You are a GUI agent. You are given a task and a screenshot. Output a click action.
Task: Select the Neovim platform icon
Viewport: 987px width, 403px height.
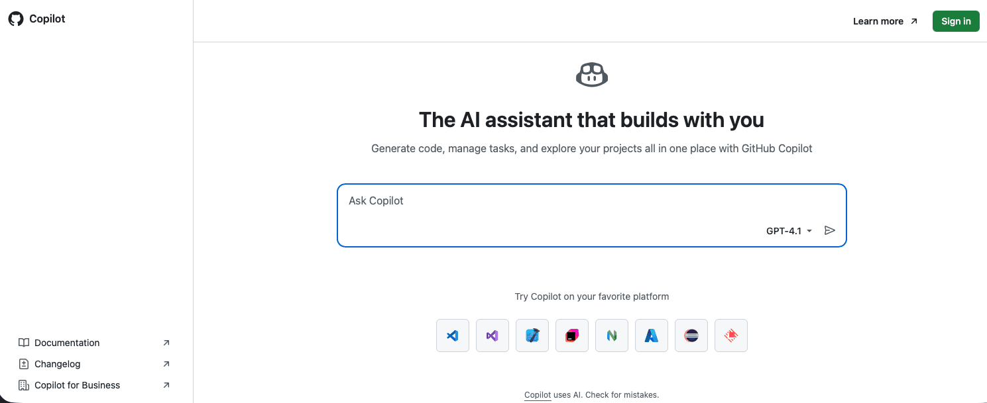pyautogui.click(x=611, y=336)
